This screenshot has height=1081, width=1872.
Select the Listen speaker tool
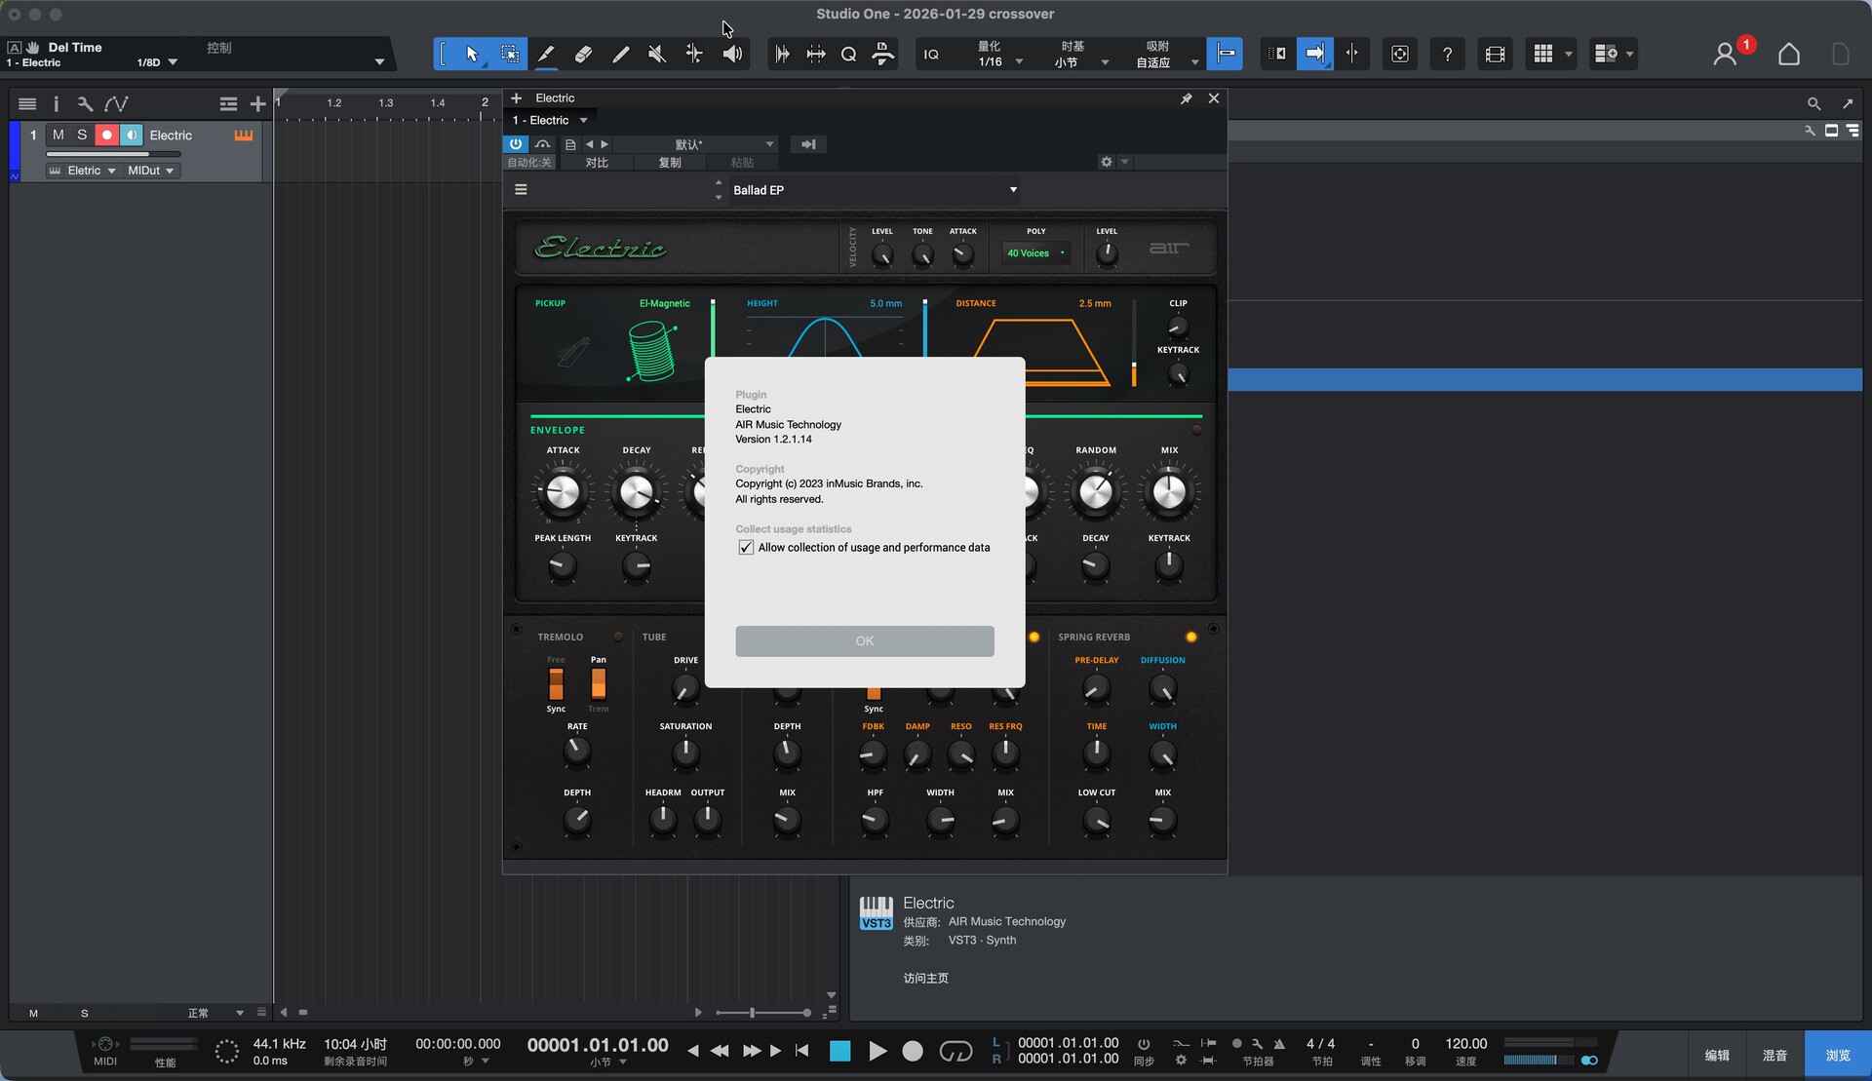pyautogui.click(x=732, y=54)
